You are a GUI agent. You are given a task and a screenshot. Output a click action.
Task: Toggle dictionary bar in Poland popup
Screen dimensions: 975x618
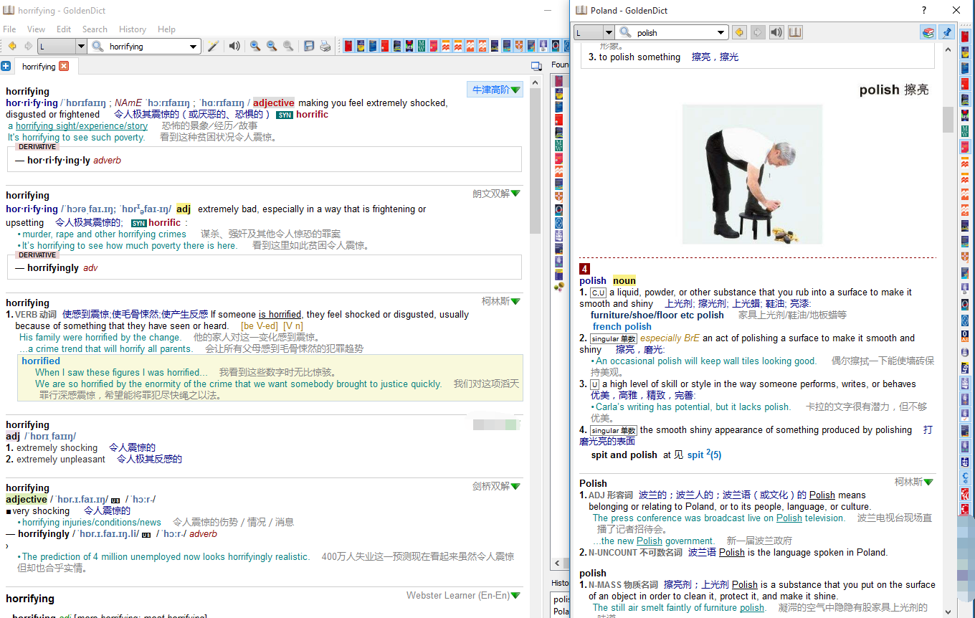pos(928,32)
